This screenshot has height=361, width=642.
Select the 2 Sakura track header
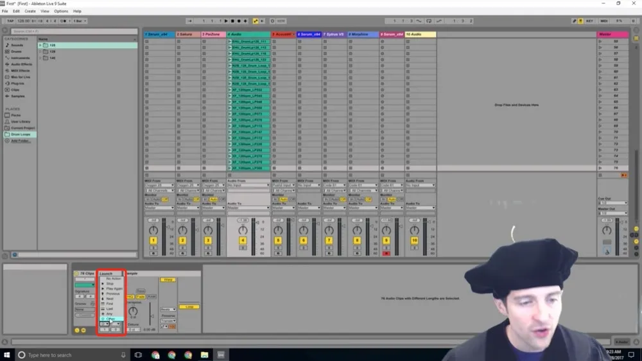click(x=188, y=35)
